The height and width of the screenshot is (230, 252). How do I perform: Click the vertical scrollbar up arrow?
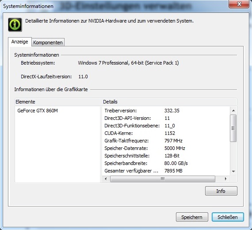233,111
